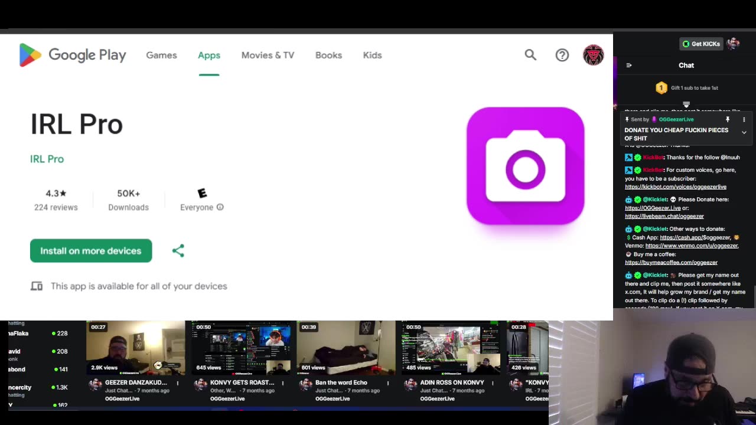Click the devices icon next to availability text
756x425 pixels.
pos(37,286)
